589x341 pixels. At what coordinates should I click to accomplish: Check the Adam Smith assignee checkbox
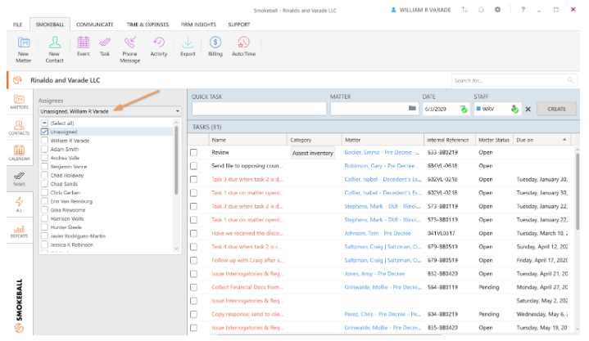click(45, 149)
